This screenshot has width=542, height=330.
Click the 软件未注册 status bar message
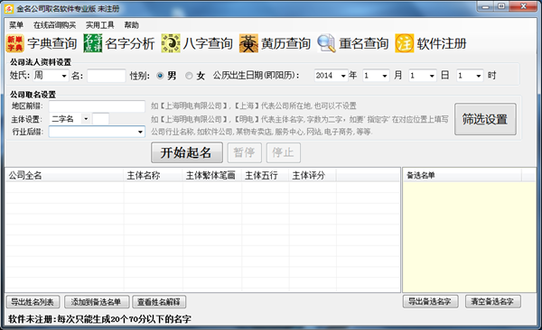click(x=99, y=319)
